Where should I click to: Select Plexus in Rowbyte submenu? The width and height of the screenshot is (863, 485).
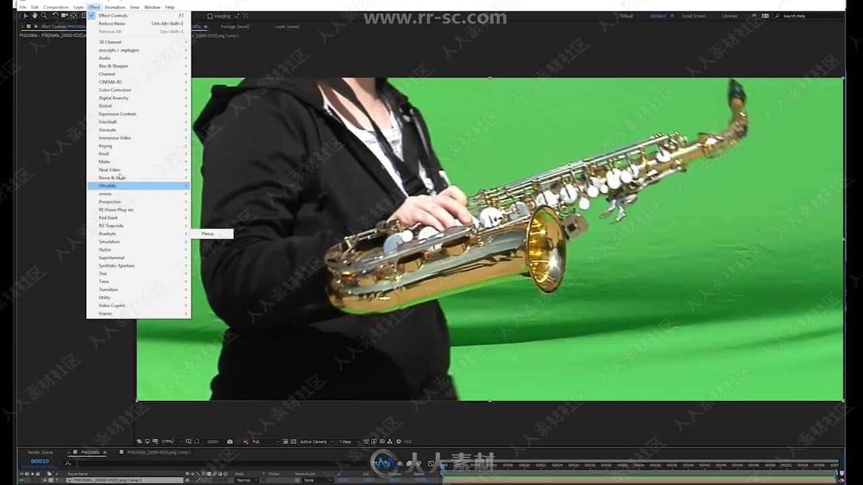click(x=212, y=234)
